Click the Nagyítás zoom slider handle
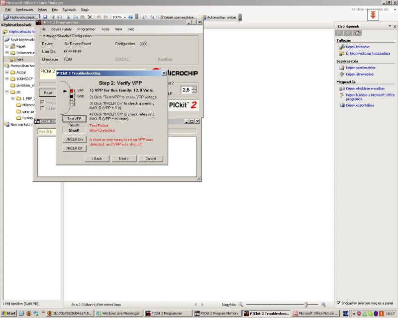The image size is (398, 318). tap(306, 304)
